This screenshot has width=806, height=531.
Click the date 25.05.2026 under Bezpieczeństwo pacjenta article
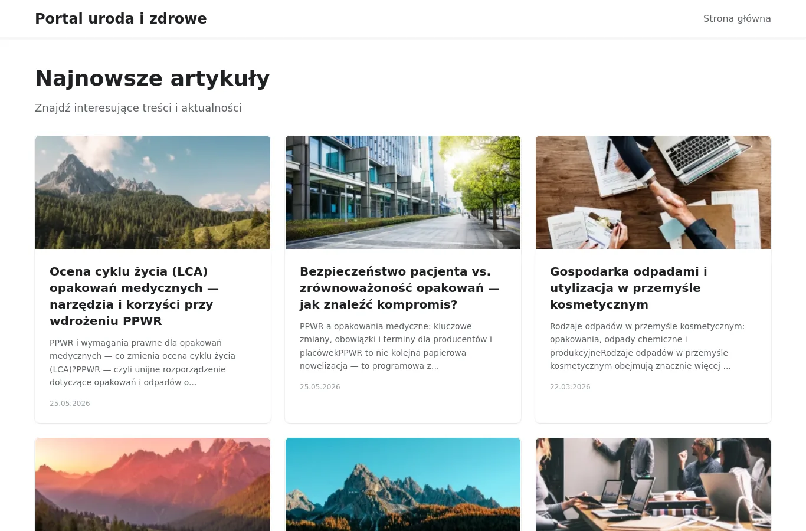coord(320,387)
